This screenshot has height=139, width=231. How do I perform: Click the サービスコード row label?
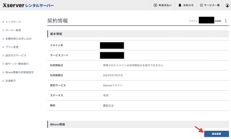tap(59, 55)
